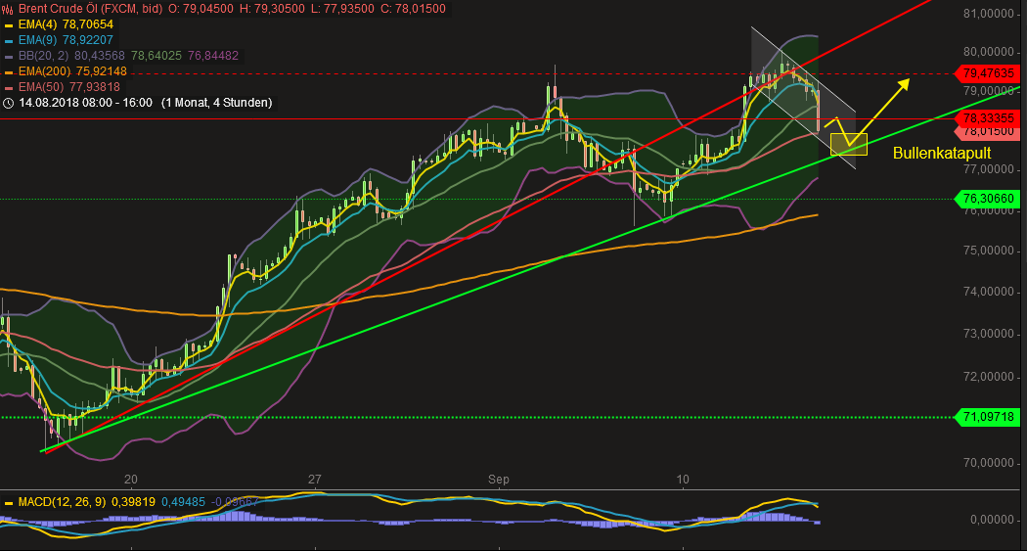This screenshot has width=1027, height=551.
Task: Click the MACD axis value 0,00000
Action: (992, 520)
